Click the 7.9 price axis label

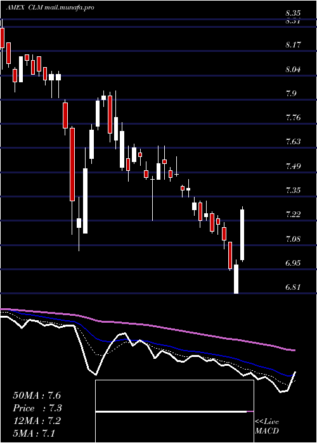click(291, 93)
